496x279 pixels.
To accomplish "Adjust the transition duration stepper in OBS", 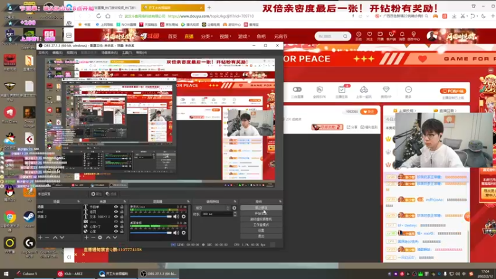I will tap(235, 214).
